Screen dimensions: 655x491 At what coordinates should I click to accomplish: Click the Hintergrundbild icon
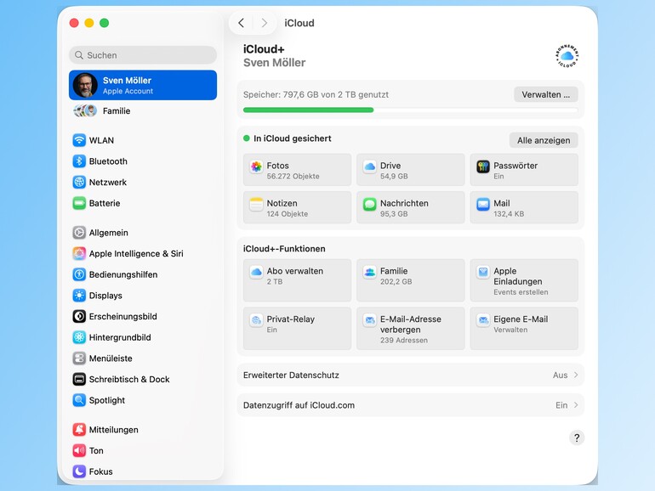pos(79,337)
